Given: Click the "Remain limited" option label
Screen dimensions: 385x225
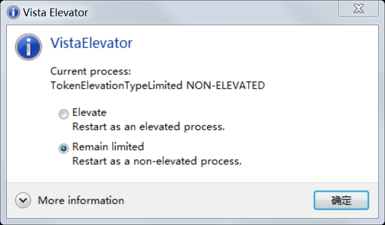Looking at the screenshot, I should [108, 147].
